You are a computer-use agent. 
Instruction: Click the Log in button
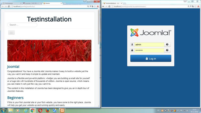[151, 59]
